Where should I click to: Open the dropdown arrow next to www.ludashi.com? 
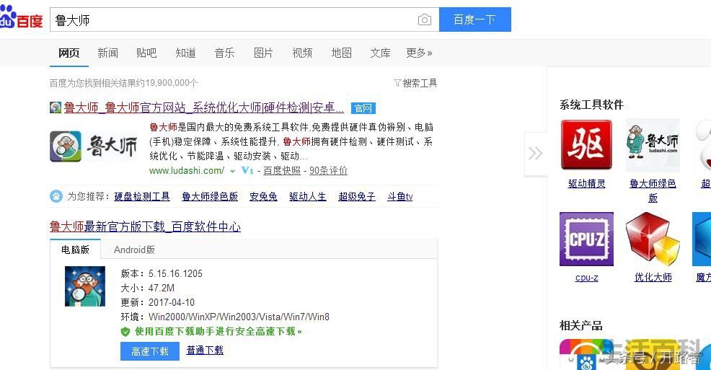(x=233, y=172)
